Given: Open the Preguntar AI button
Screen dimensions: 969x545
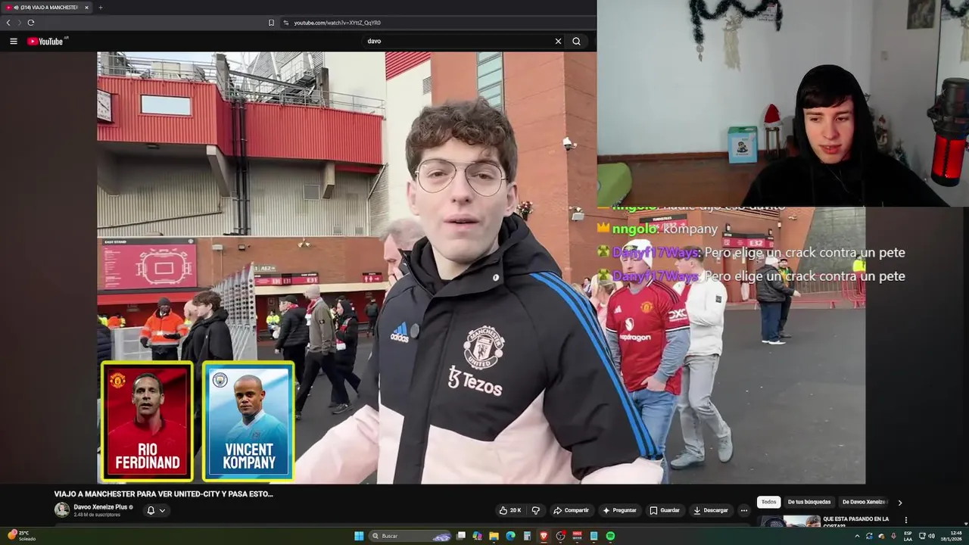Looking at the screenshot, I should tap(619, 510).
